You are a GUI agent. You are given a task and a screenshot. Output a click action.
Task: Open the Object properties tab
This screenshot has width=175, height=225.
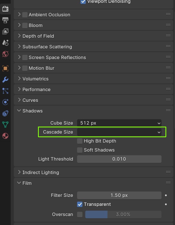[x=5, y=68]
